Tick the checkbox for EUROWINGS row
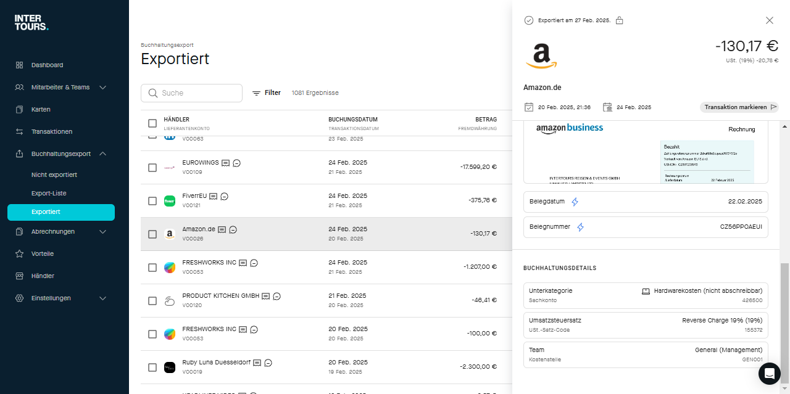Viewport: 790px width, 394px height. point(152,168)
